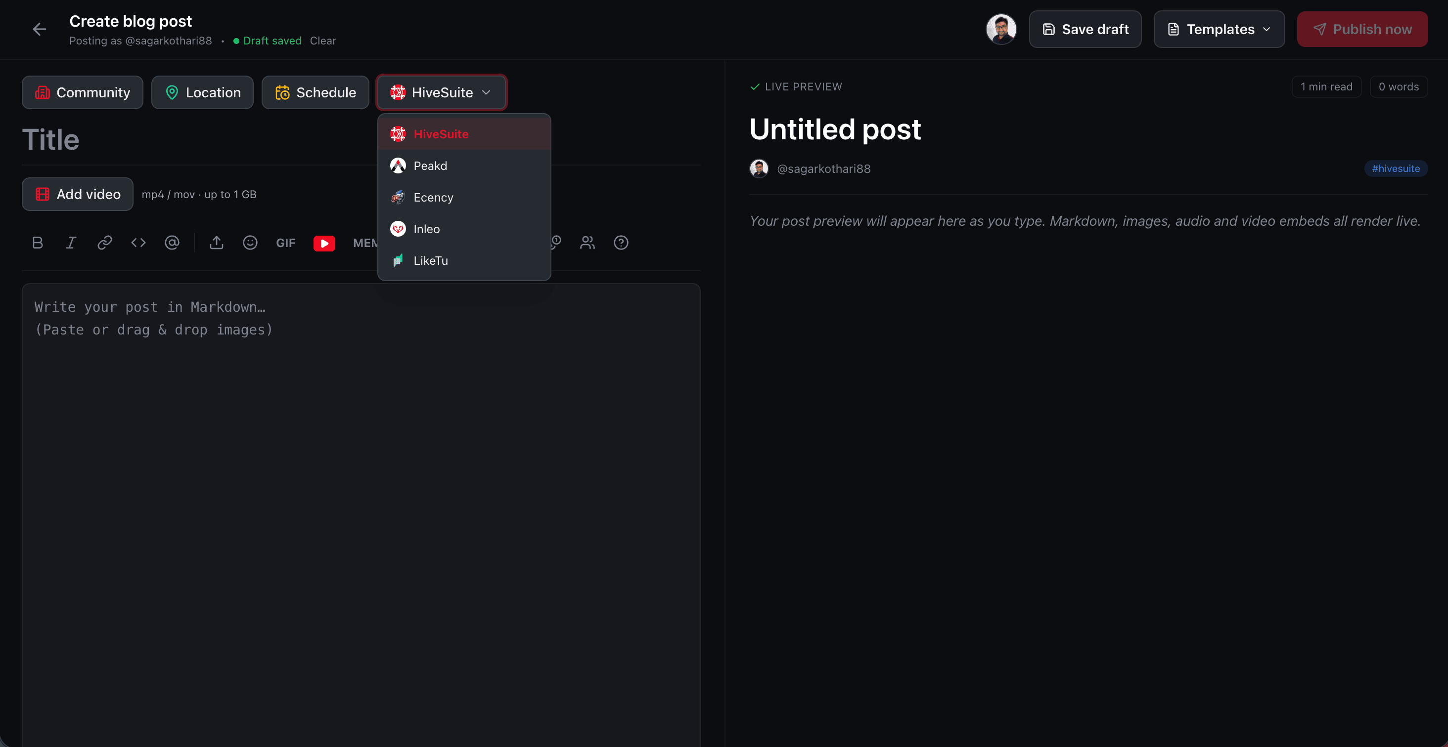Click the author avatar in live preview

759,168
